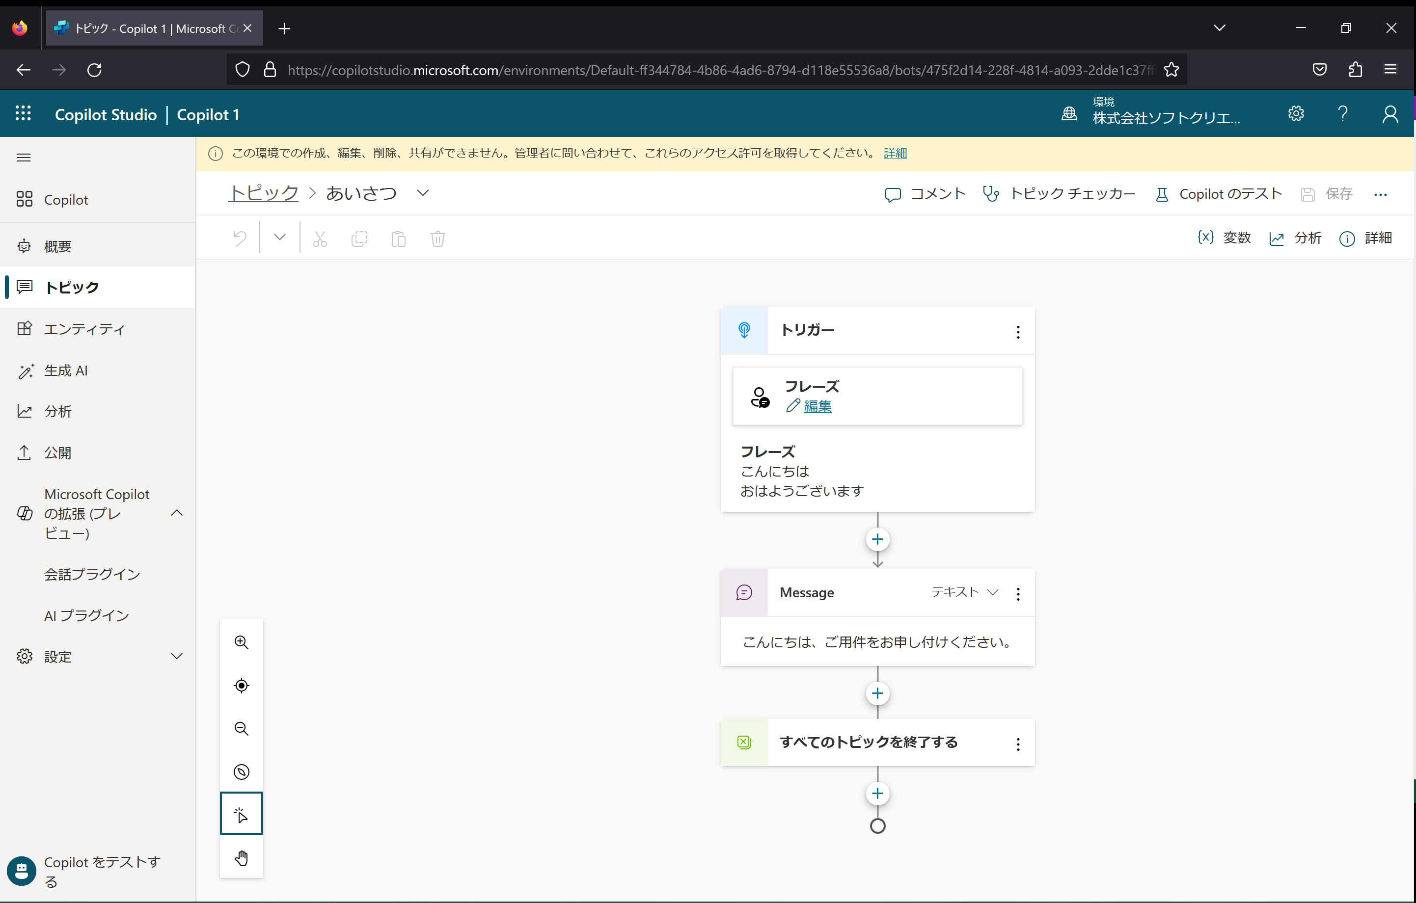Click the cut scissors icon
This screenshot has height=903, width=1416.
(x=320, y=239)
